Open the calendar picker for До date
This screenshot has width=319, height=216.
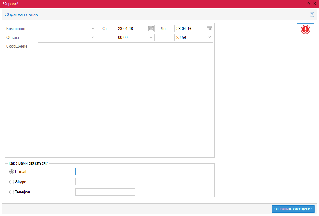coord(209,29)
